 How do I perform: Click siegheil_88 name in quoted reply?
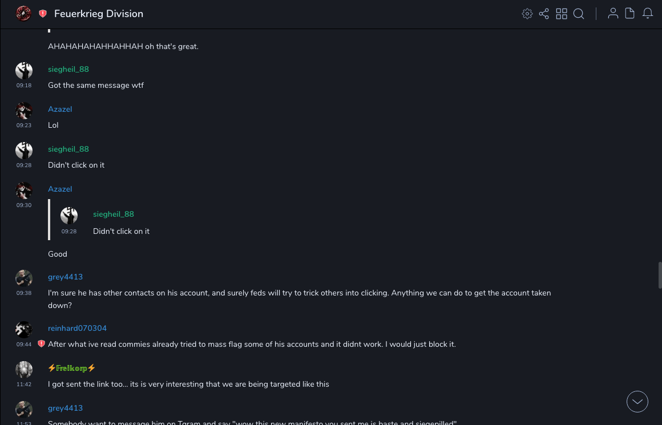114,214
